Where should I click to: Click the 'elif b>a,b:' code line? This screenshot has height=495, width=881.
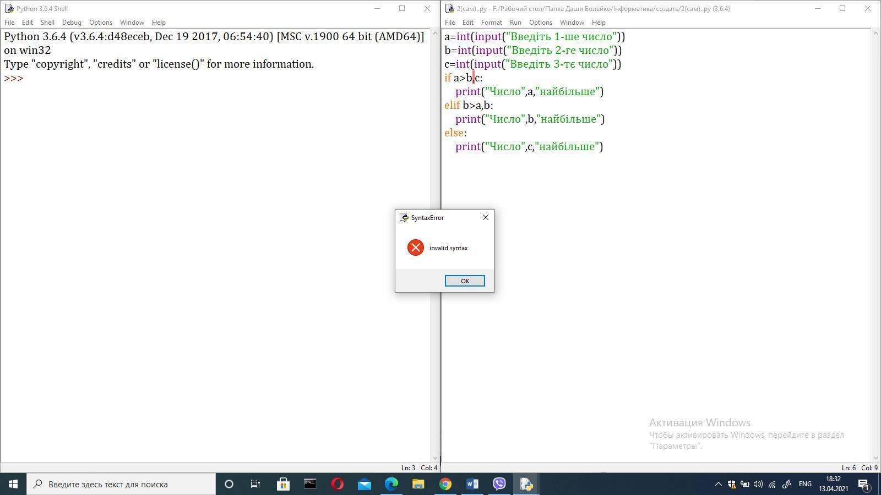point(469,106)
